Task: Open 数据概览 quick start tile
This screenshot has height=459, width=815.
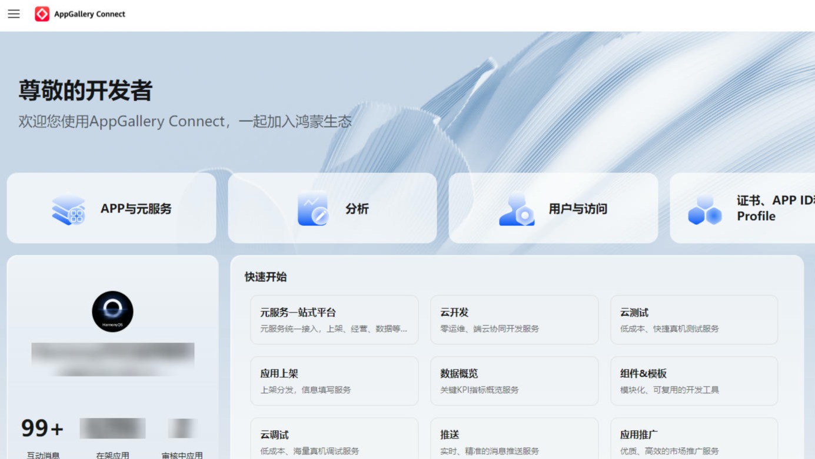Action: pos(514,381)
